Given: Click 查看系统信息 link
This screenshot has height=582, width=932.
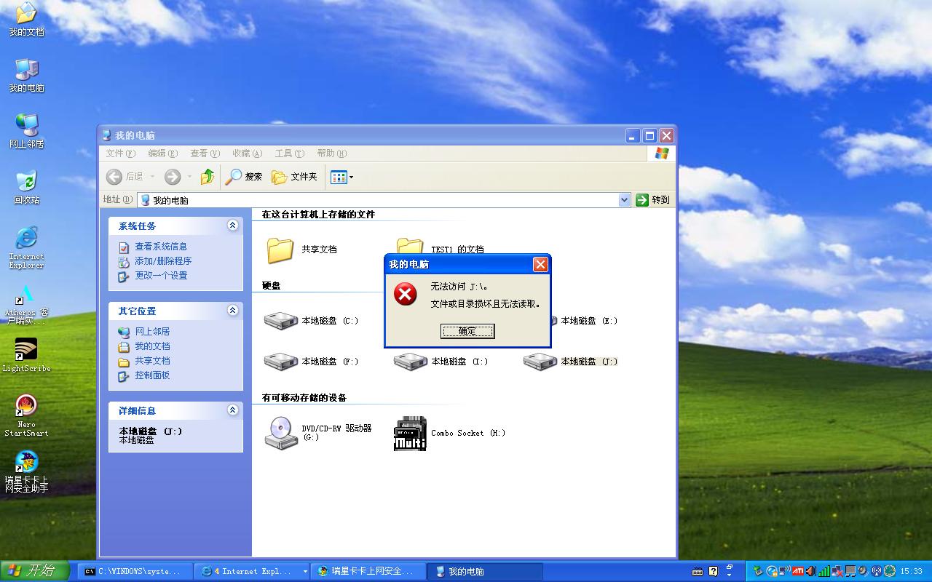Looking at the screenshot, I should (x=160, y=247).
